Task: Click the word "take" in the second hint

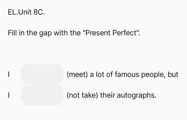Action: point(89,95)
